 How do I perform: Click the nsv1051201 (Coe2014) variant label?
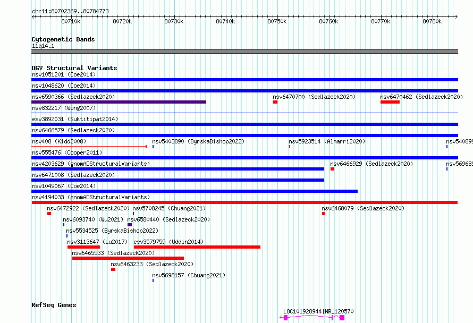(x=64, y=74)
